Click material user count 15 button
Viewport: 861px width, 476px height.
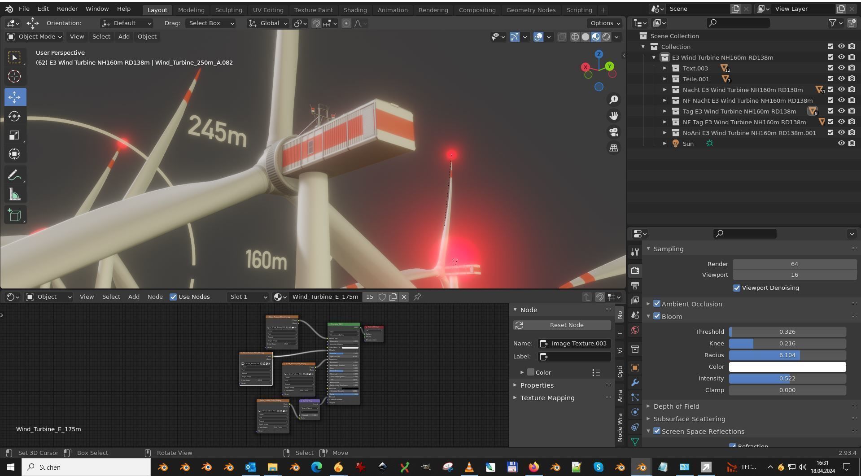(x=369, y=297)
